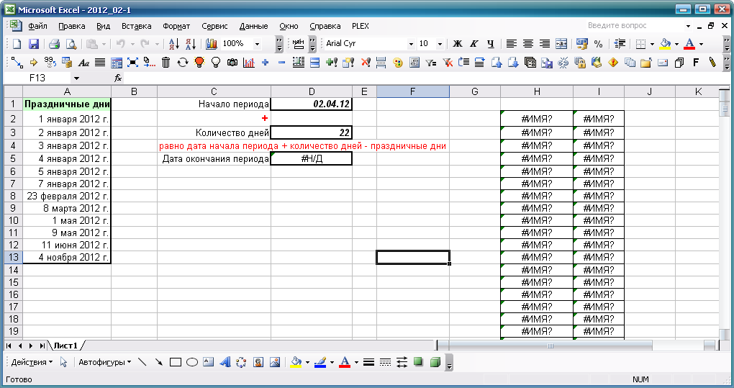This screenshot has height=388, width=734.
Task: Insert a picture from file
Action: click(275, 362)
